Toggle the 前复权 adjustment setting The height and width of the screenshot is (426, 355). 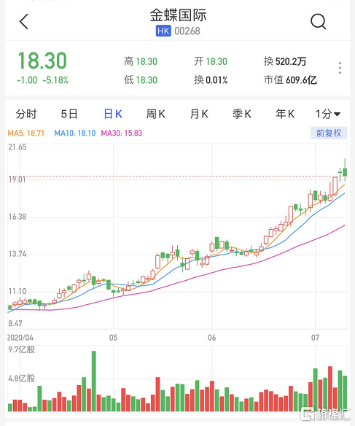329,133
